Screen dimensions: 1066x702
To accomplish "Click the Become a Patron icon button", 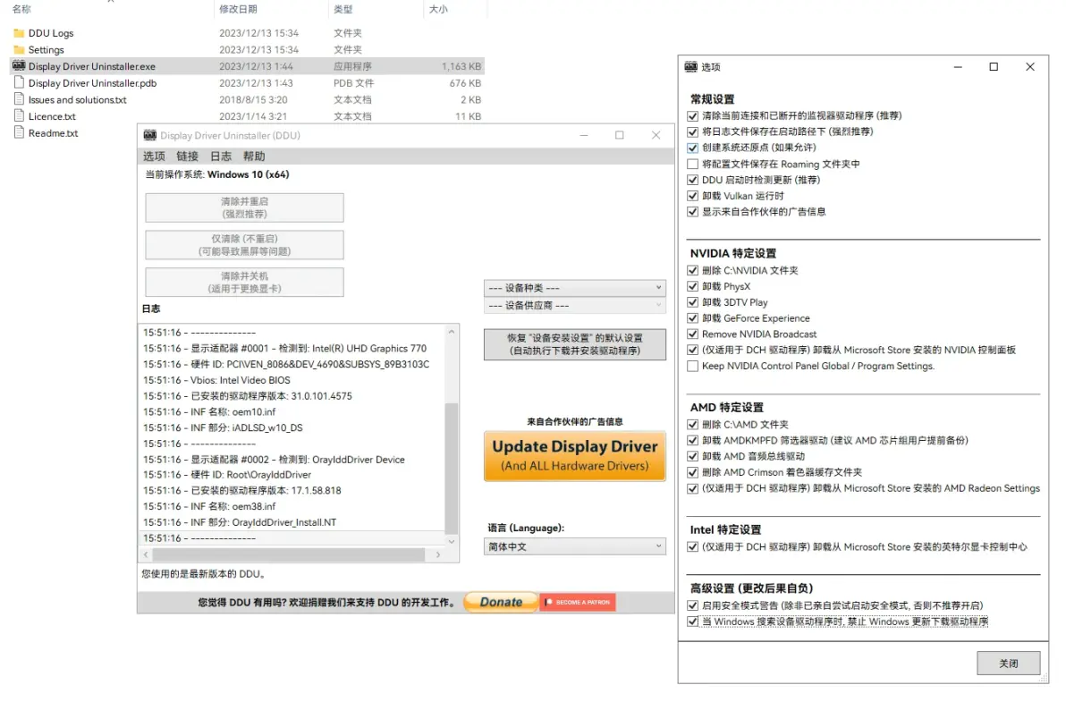I will 578,602.
